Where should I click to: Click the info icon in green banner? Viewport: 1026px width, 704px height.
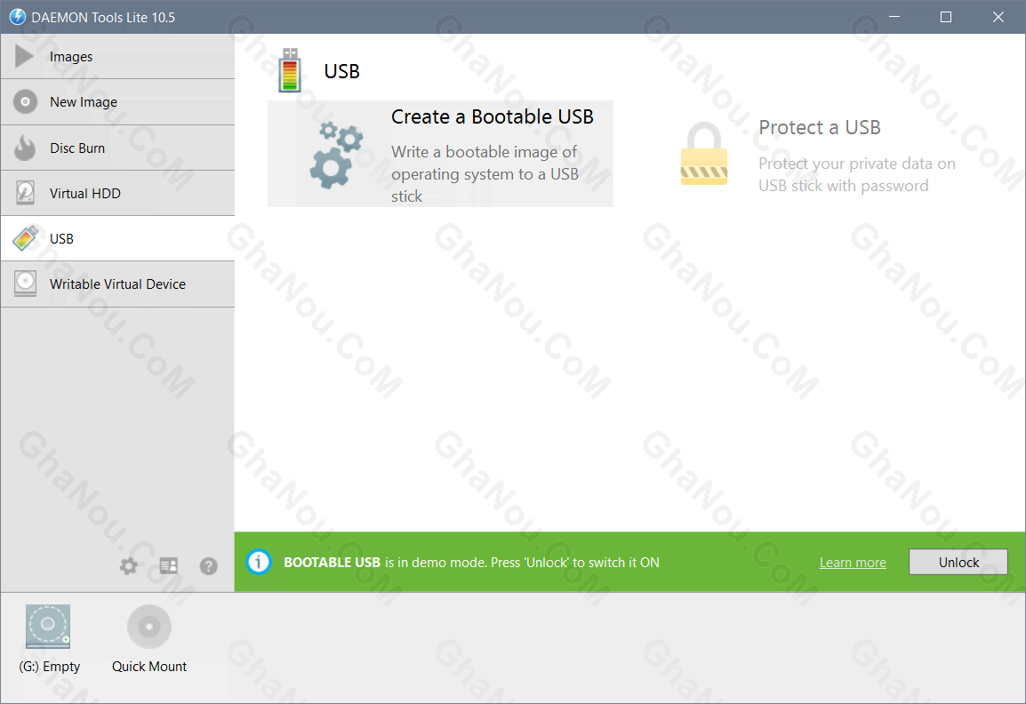pyautogui.click(x=259, y=562)
